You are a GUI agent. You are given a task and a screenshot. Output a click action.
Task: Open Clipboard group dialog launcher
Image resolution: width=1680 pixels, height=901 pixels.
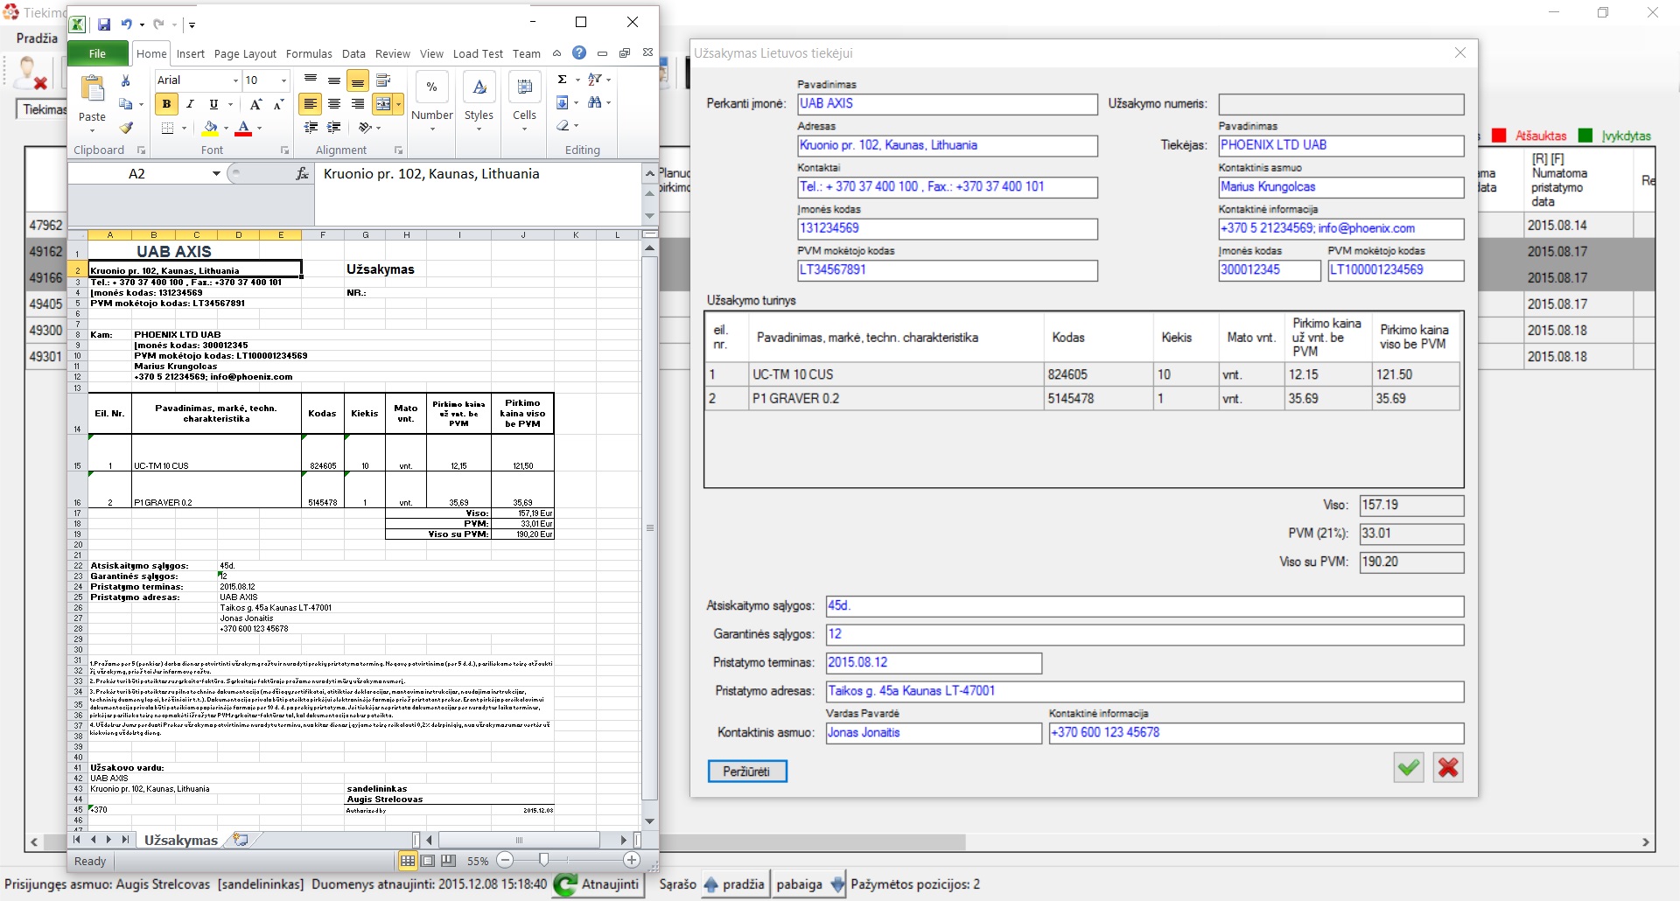pos(142,150)
